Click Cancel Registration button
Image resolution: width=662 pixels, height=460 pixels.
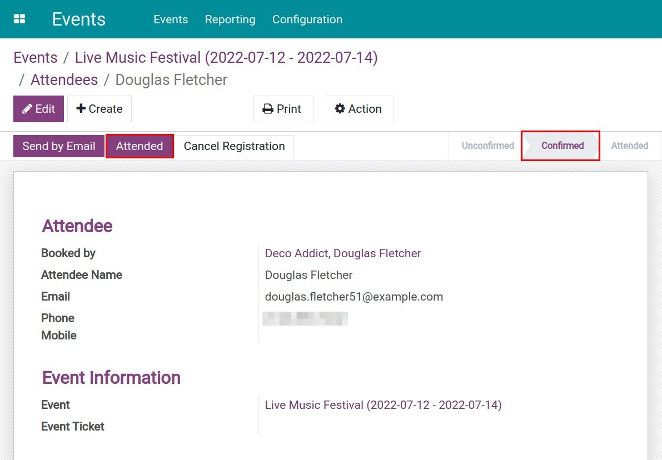coord(234,146)
